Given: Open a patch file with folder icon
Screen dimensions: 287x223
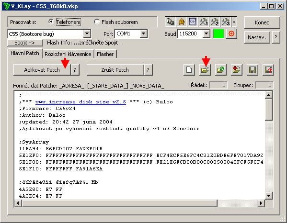Looking at the screenshot, I should [205, 70].
